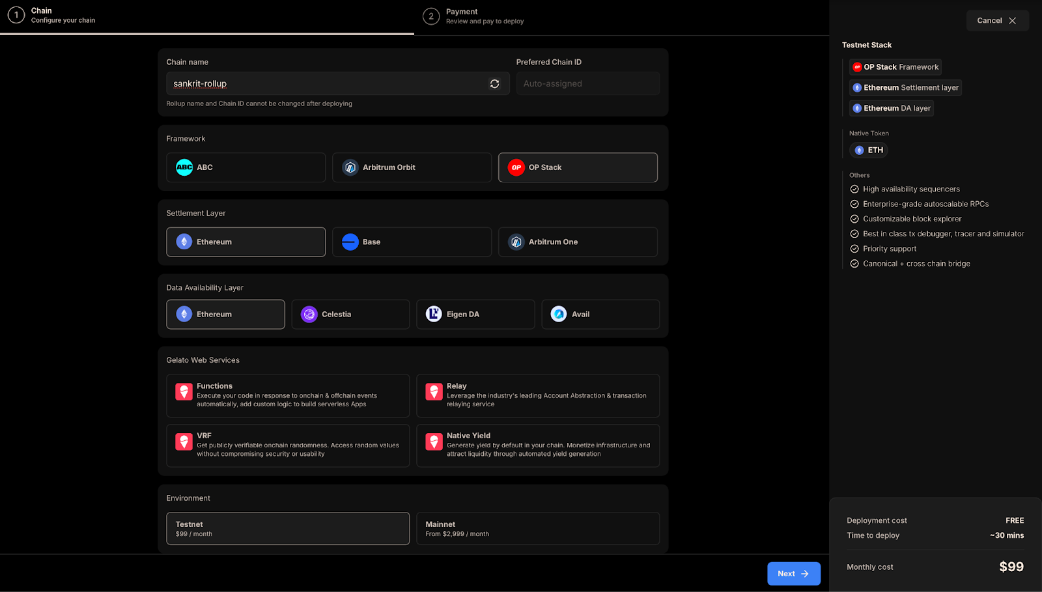
Task: Click the Native Yield service icon
Action: (x=434, y=442)
